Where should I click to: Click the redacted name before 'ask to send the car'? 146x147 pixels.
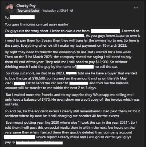tap(19, 84)
